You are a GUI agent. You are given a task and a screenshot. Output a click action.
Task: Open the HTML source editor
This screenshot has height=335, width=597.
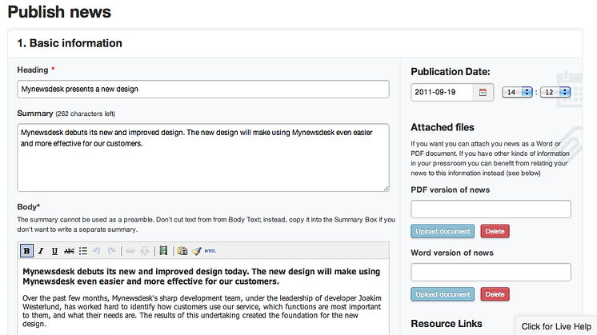coord(210,251)
